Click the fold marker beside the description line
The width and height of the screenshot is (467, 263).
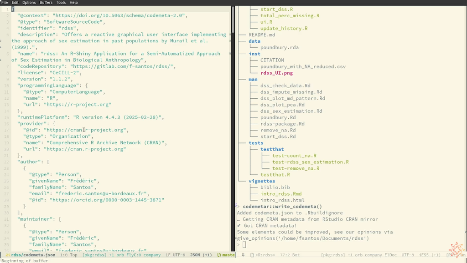(1, 41)
